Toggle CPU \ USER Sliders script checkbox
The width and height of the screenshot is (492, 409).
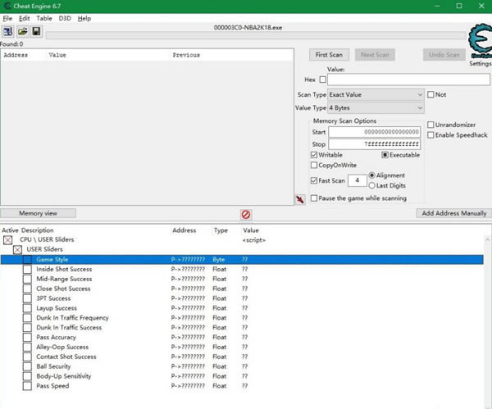pos(8,240)
